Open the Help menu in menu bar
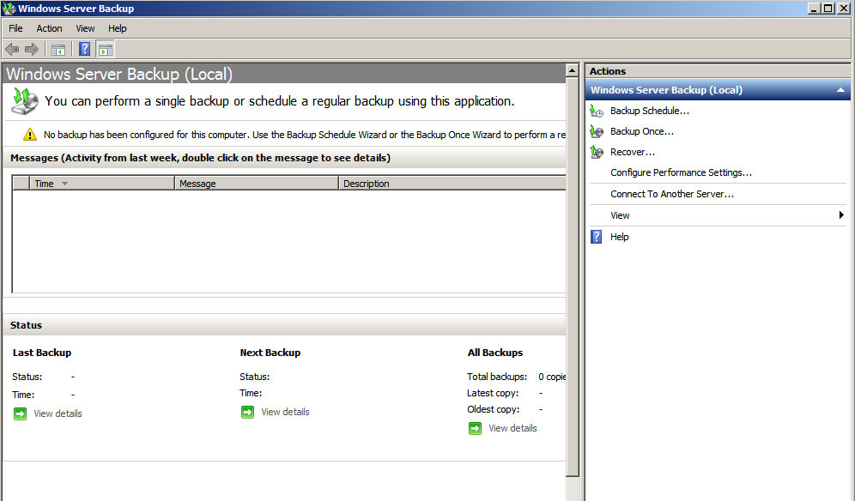 [118, 28]
